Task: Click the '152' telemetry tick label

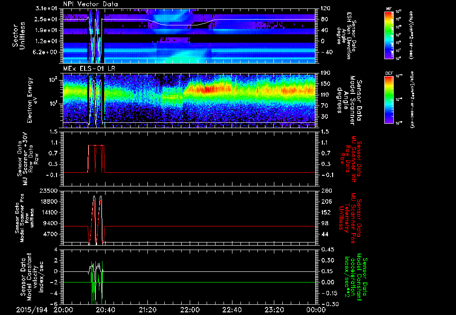Action: tap(326, 212)
